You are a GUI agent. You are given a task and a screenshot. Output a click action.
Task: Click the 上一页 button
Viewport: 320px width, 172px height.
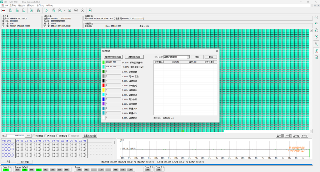pyautogui.click(x=280, y=136)
